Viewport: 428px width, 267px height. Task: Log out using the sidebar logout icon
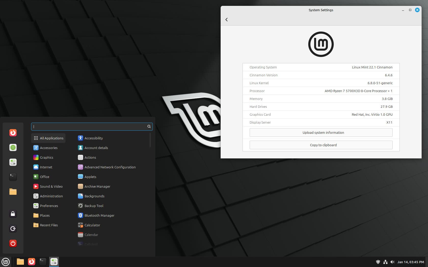13,228
